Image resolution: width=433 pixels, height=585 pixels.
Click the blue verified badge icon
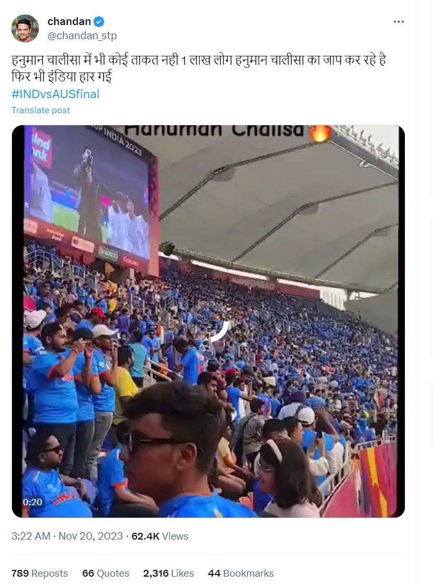(x=99, y=22)
